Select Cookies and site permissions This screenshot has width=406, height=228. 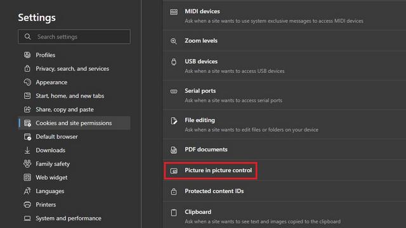(x=74, y=123)
